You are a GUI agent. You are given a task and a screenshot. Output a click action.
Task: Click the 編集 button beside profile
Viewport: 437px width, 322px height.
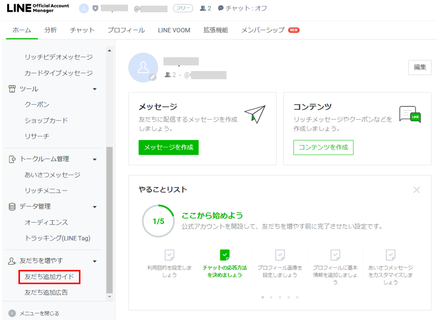click(x=419, y=67)
